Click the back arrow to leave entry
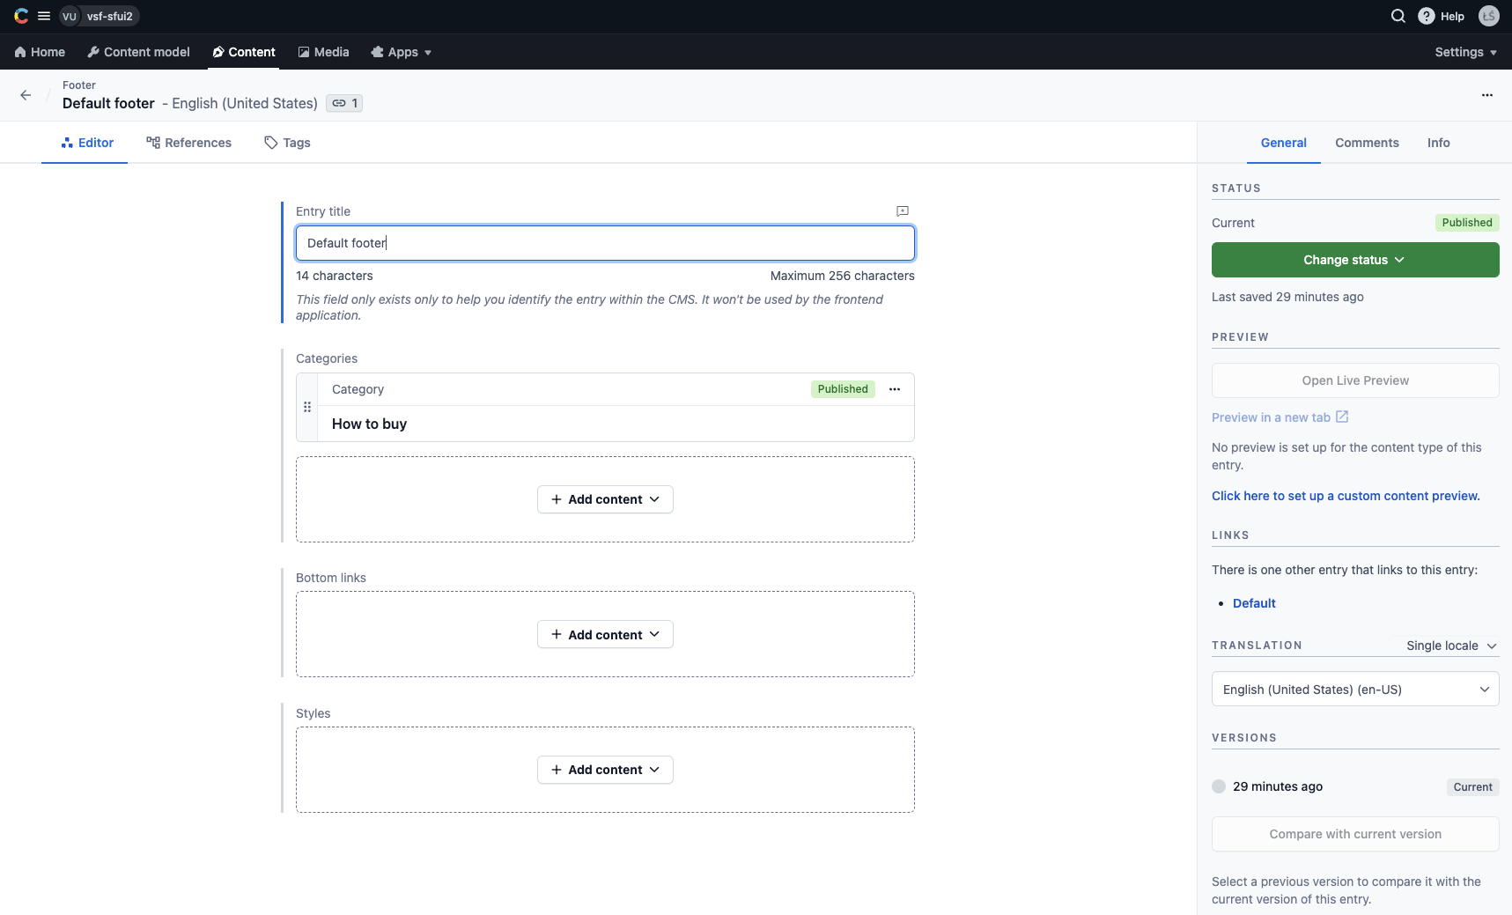 point(25,94)
